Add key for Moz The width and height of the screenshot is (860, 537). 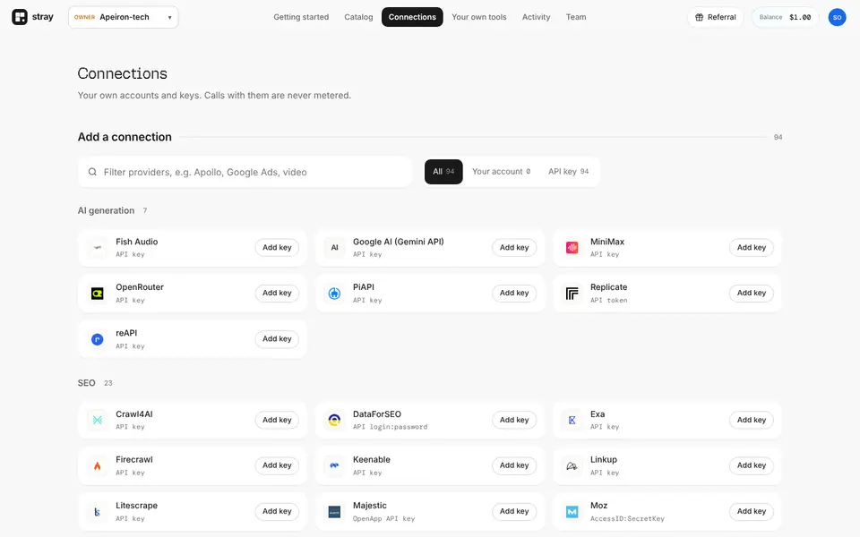point(752,511)
